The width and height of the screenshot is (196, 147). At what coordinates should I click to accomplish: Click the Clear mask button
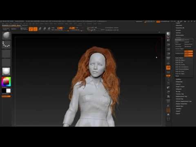click(179, 42)
